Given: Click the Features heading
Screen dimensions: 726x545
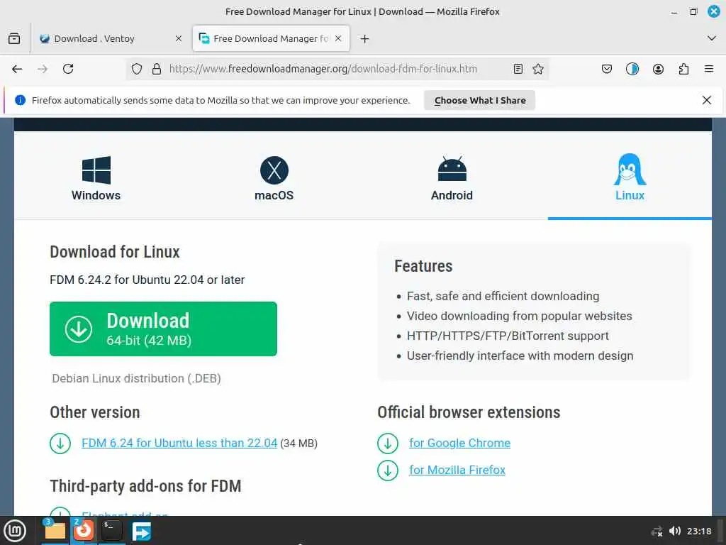Looking at the screenshot, I should (x=423, y=266).
